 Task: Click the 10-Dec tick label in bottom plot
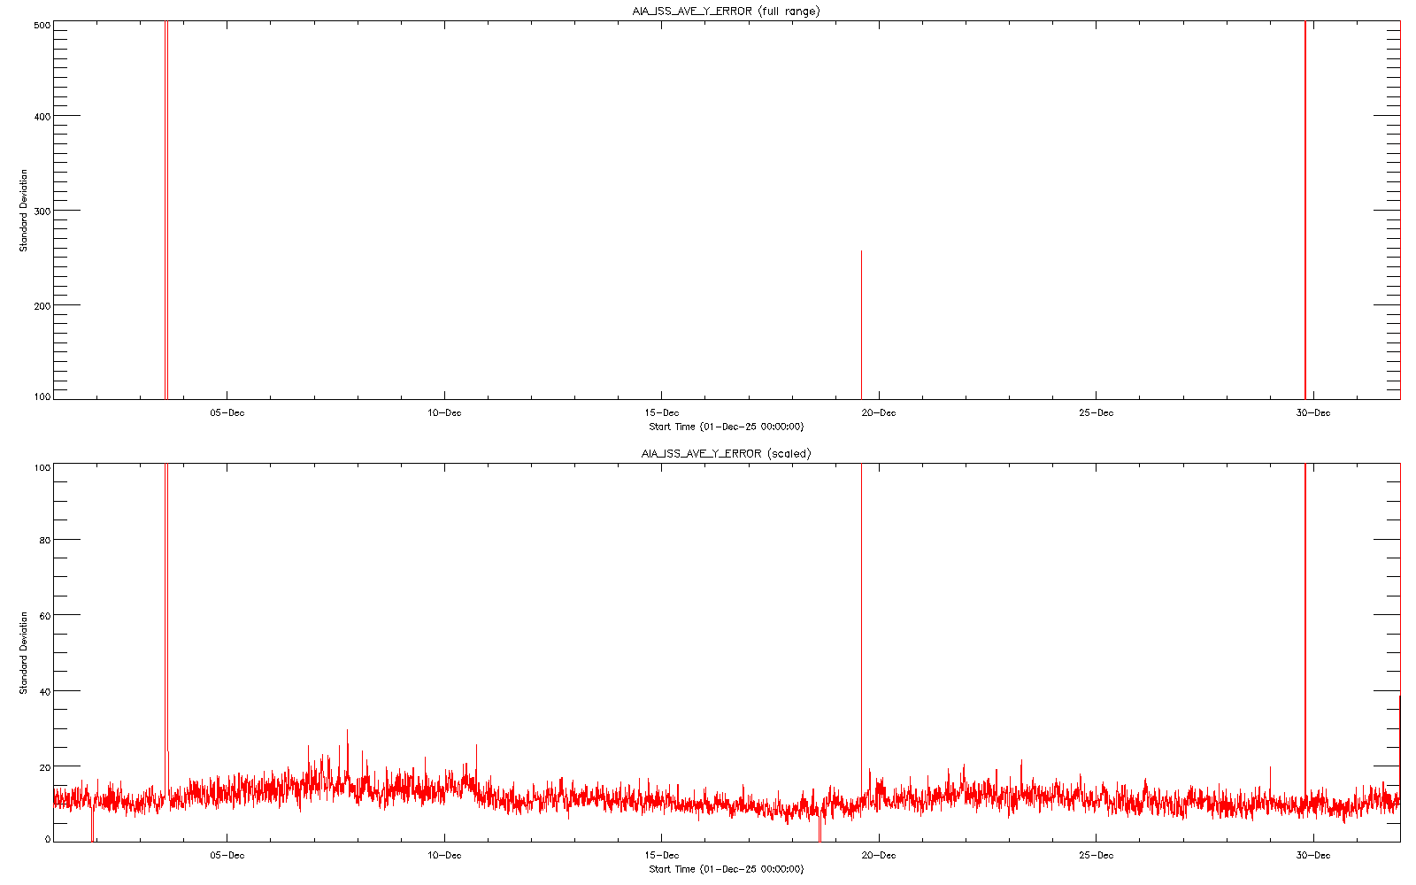pyautogui.click(x=444, y=856)
